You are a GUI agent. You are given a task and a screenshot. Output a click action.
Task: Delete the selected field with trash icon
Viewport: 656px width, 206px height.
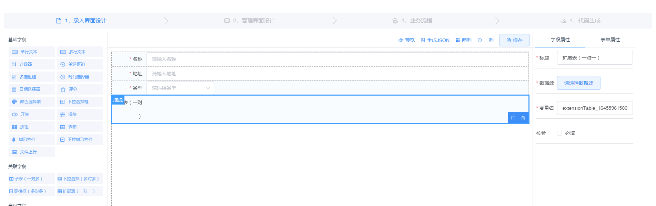coord(523,118)
